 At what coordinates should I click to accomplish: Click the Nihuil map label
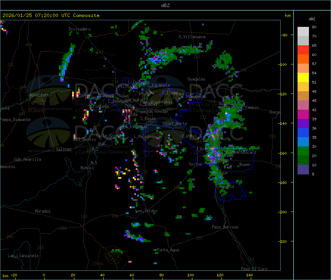[x=87, y=168]
